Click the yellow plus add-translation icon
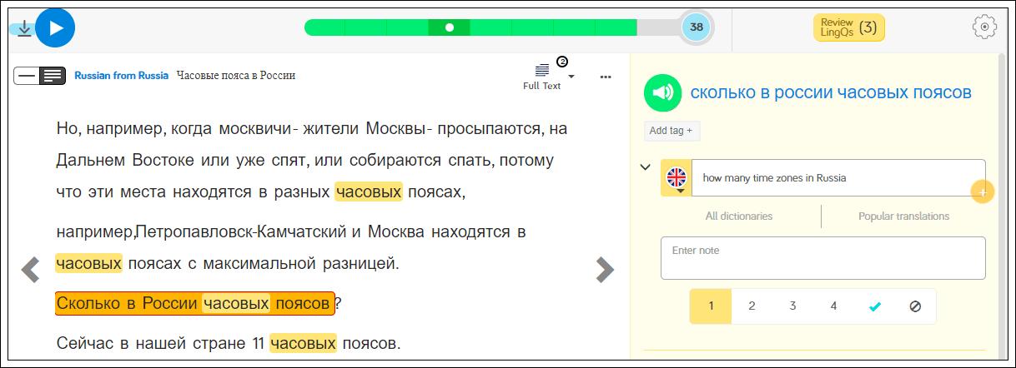Screen dimensions: 1016x368 [982, 191]
